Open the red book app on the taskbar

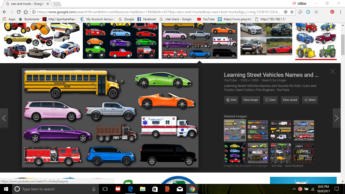[118, 189]
